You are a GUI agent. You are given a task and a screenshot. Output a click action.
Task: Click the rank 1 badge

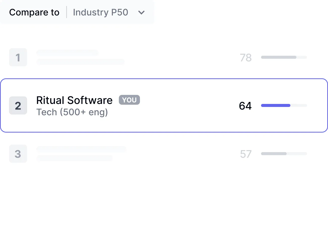pyautogui.click(x=18, y=57)
